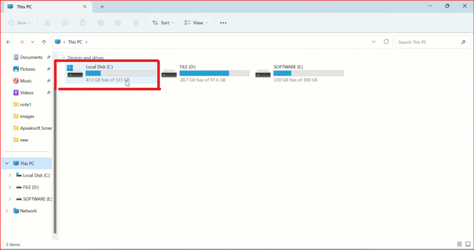Select the Local Disk (C:) drive icon
This screenshot has height=250, width=474.
(x=75, y=72)
